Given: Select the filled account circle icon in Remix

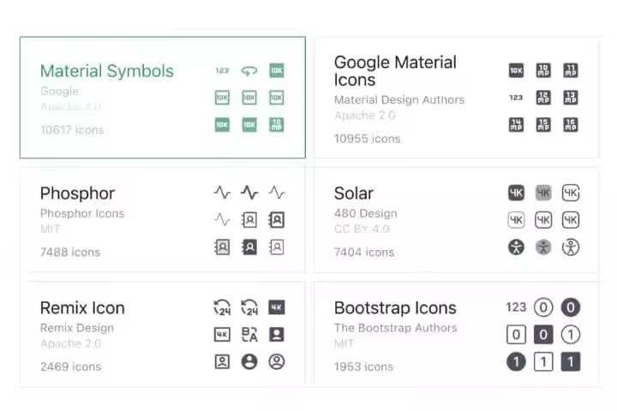Looking at the screenshot, I should pos(249,362).
